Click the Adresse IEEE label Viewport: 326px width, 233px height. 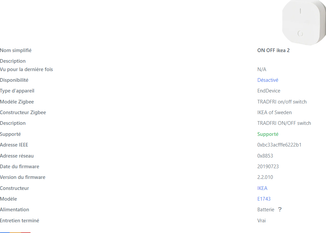coord(14,145)
